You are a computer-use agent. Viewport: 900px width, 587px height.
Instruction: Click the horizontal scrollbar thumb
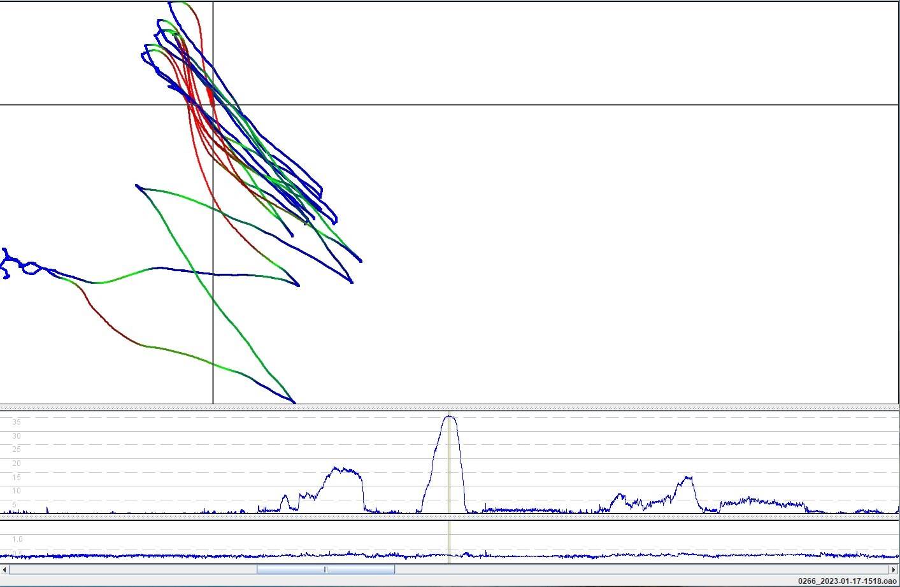point(325,569)
